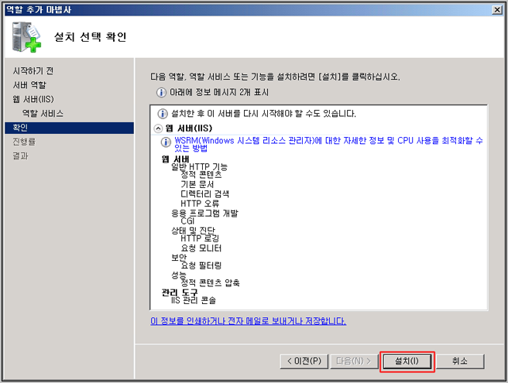Image resolution: width=508 pixels, height=383 pixels.
Task: Click the CGI entry
Action: 187,221
